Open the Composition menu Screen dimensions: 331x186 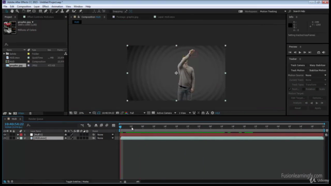(24, 7)
